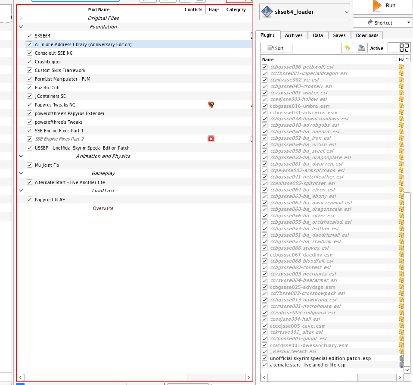The height and width of the screenshot is (385, 413).
Task: Click the chest flag icon for ccvsvsse004-beafarmer.esl
Action: pos(401,280)
